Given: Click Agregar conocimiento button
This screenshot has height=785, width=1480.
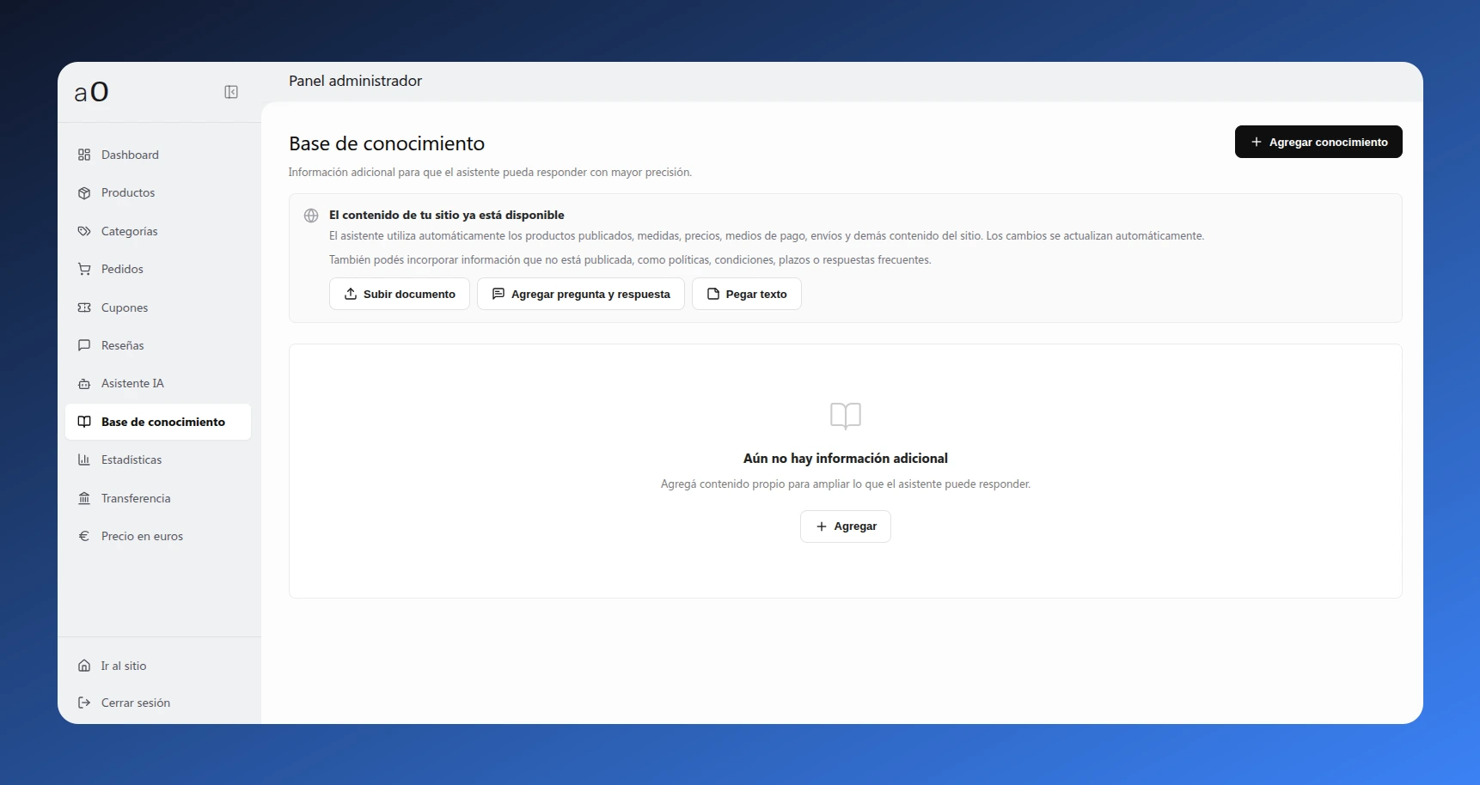Looking at the screenshot, I should tap(1318, 142).
